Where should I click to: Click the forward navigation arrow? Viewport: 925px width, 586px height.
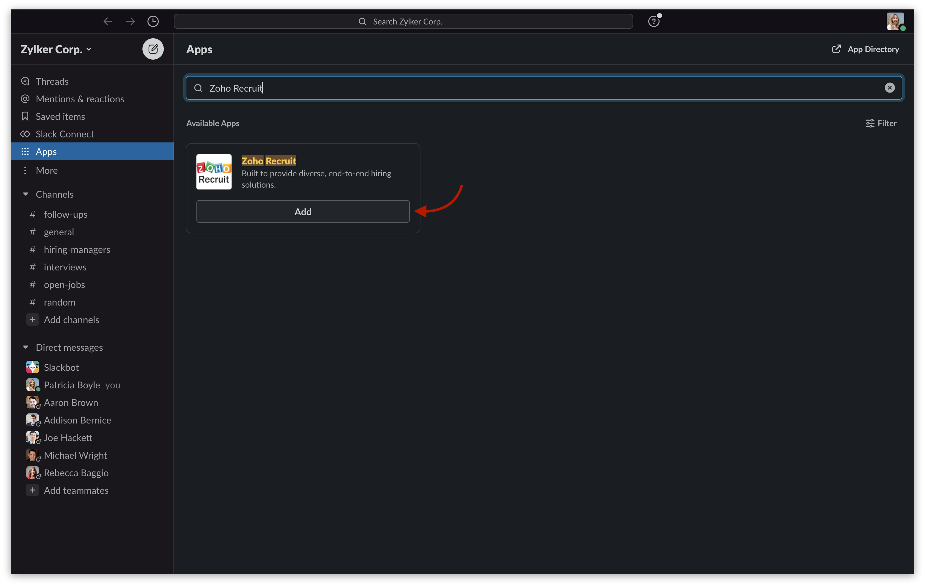click(x=131, y=22)
